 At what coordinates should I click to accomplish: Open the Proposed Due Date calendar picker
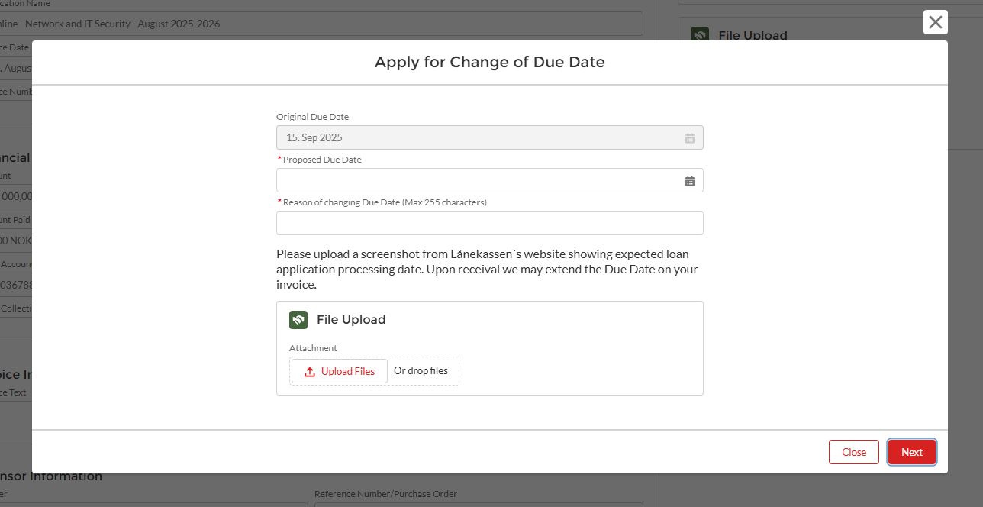pyautogui.click(x=690, y=181)
